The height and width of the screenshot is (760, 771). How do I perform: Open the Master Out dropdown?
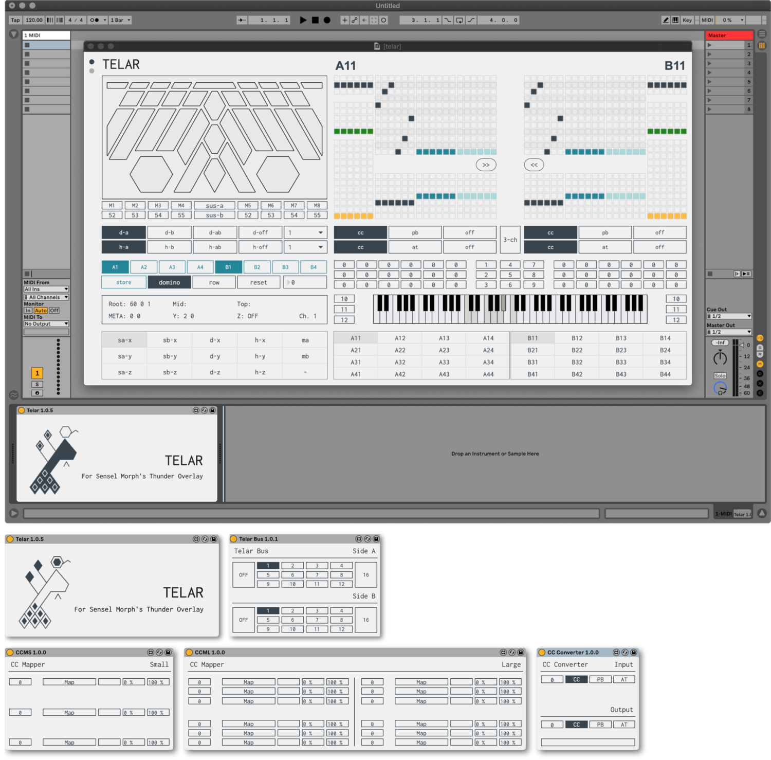(729, 332)
